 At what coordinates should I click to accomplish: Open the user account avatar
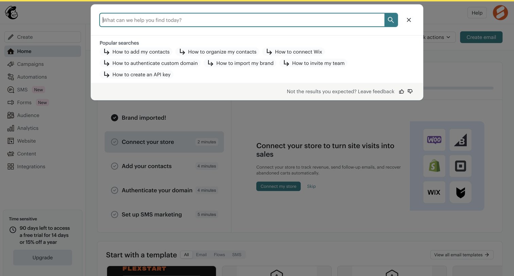(500, 13)
